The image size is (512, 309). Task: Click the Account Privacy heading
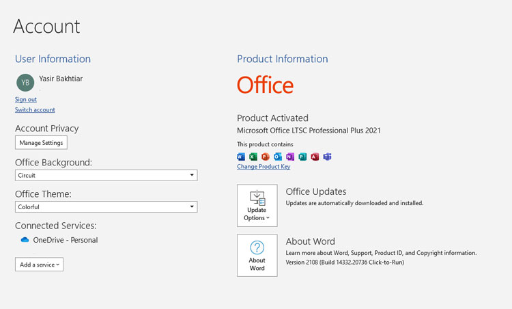[46, 129]
